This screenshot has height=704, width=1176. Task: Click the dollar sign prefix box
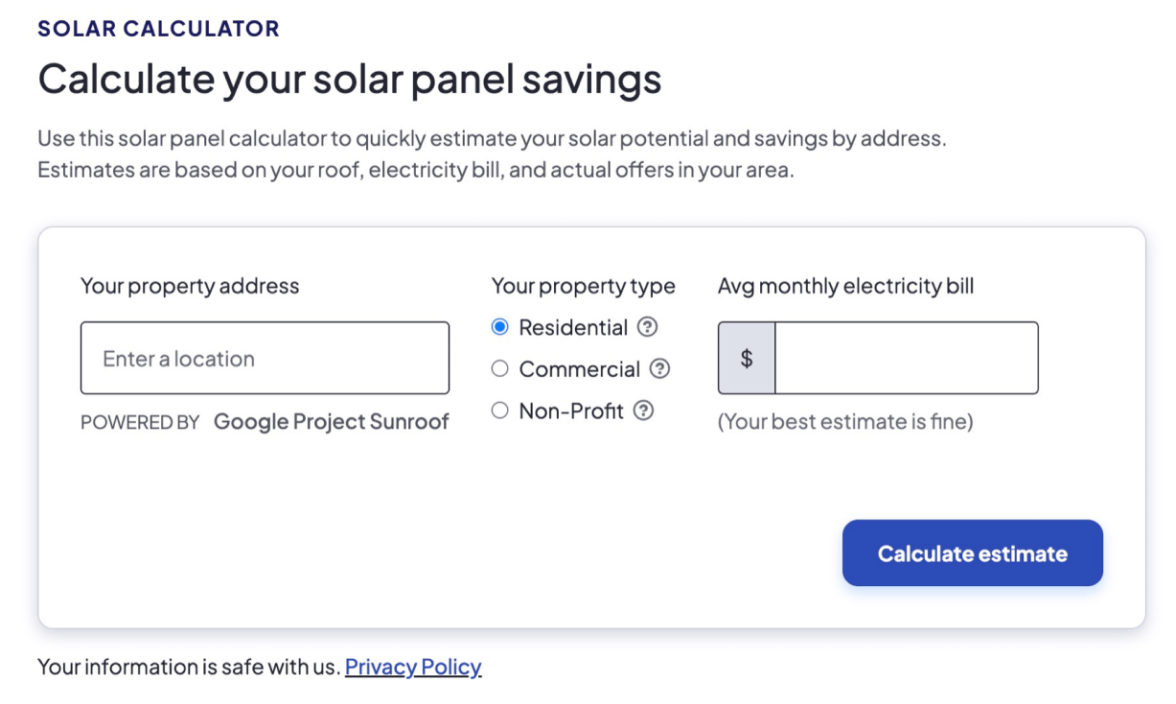(747, 359)
